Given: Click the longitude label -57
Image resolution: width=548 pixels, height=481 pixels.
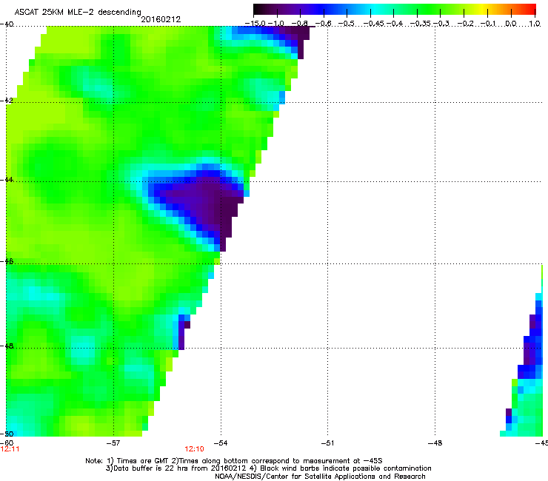Looking at the screenshot, I should tap(113, 443).
